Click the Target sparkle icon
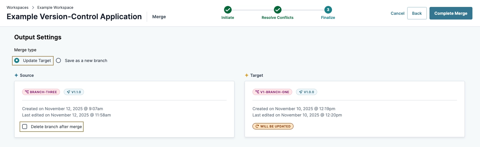Screen dimensions: 480x147 pyautogui.click(x=247, y=76)
